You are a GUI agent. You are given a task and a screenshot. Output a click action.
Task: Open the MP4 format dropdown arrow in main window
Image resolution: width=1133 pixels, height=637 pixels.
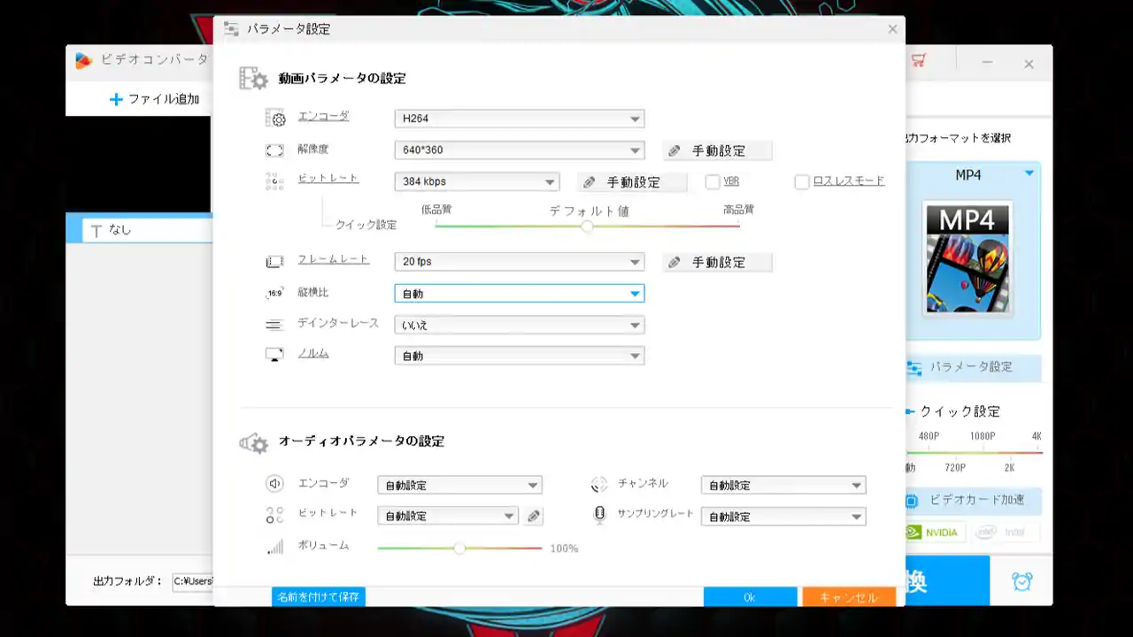click(x=1029, y=173)
